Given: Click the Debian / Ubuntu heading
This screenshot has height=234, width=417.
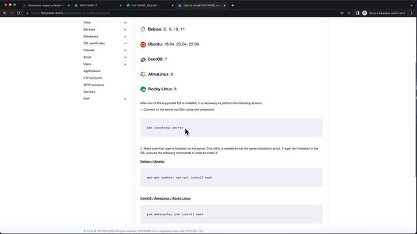Looking at the screenshot, I should pyautogui.click(x=152, y=162).
